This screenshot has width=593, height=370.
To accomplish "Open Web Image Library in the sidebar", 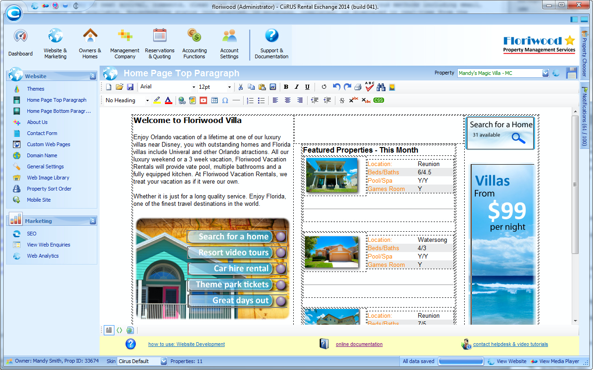I will 48,178.
